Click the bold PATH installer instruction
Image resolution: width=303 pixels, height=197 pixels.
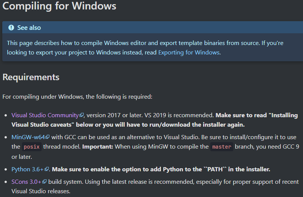pyautogui.click(x=161, y=169)
